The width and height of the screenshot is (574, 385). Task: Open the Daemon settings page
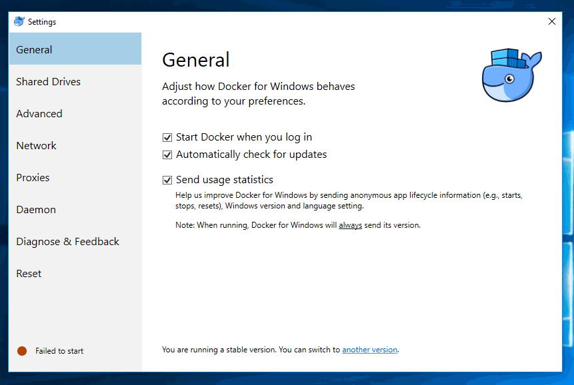75,210
